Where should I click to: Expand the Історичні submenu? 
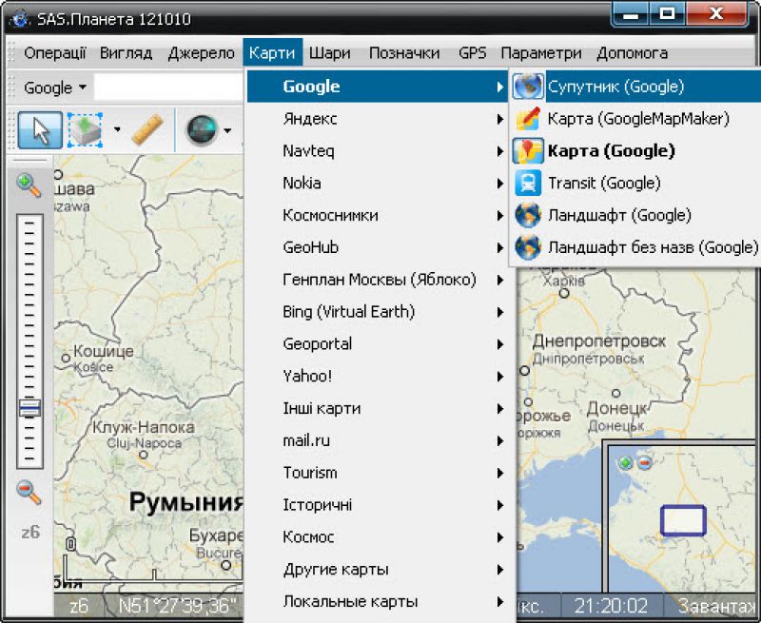378,505
